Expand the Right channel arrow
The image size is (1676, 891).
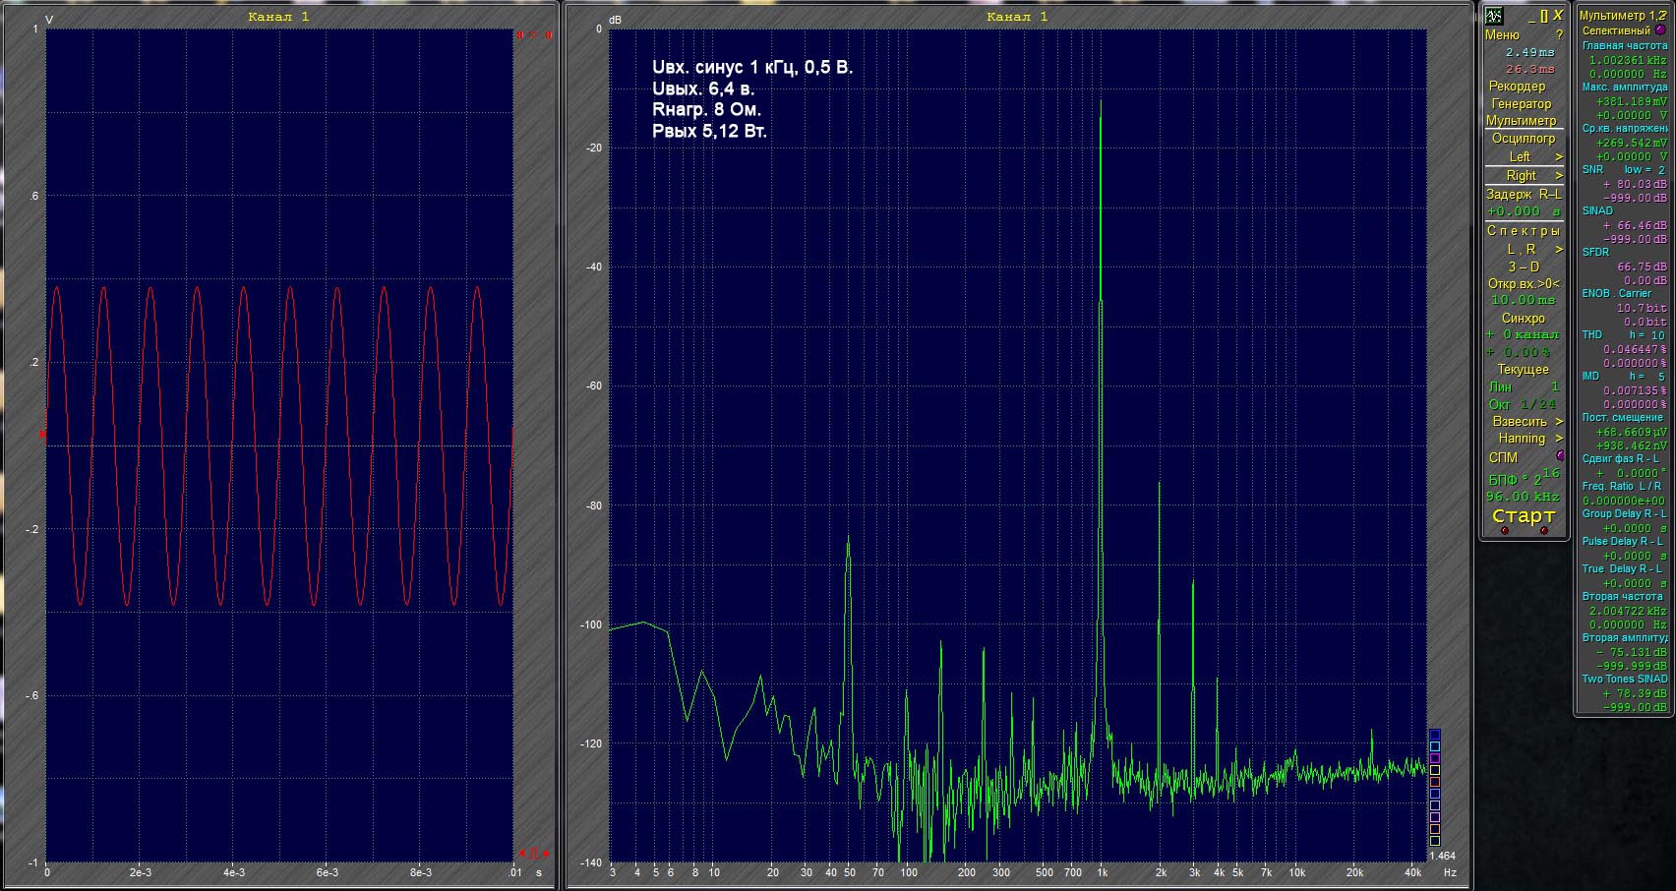pyautogui.click(x=1559, y=176)
